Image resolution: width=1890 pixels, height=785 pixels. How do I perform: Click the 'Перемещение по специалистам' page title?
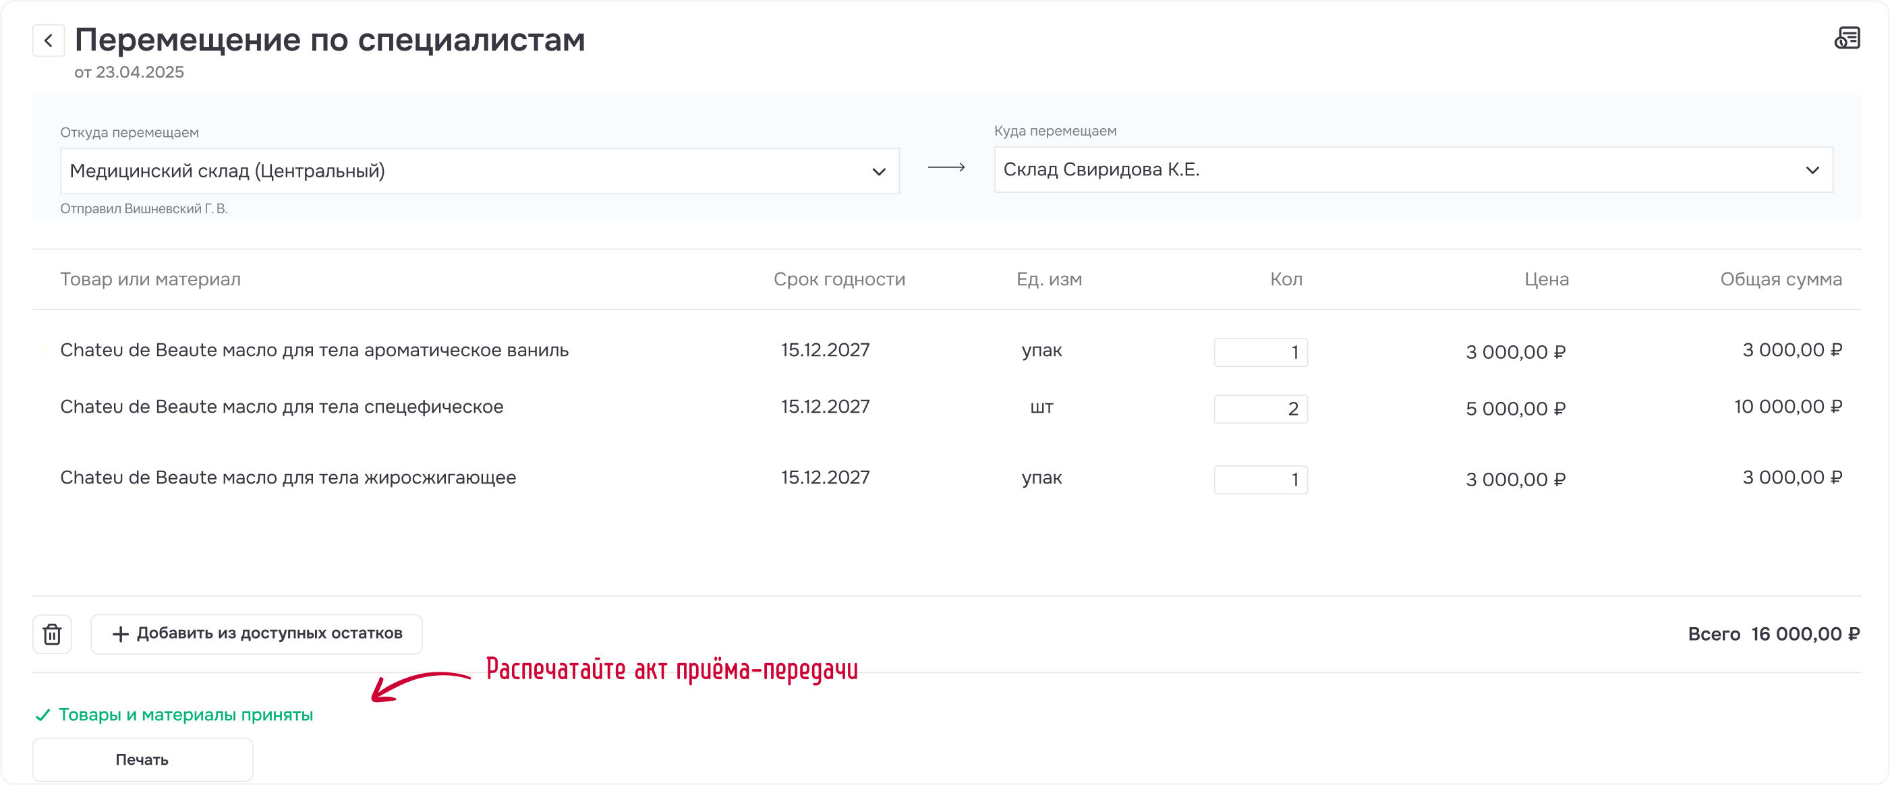(330, 40)
